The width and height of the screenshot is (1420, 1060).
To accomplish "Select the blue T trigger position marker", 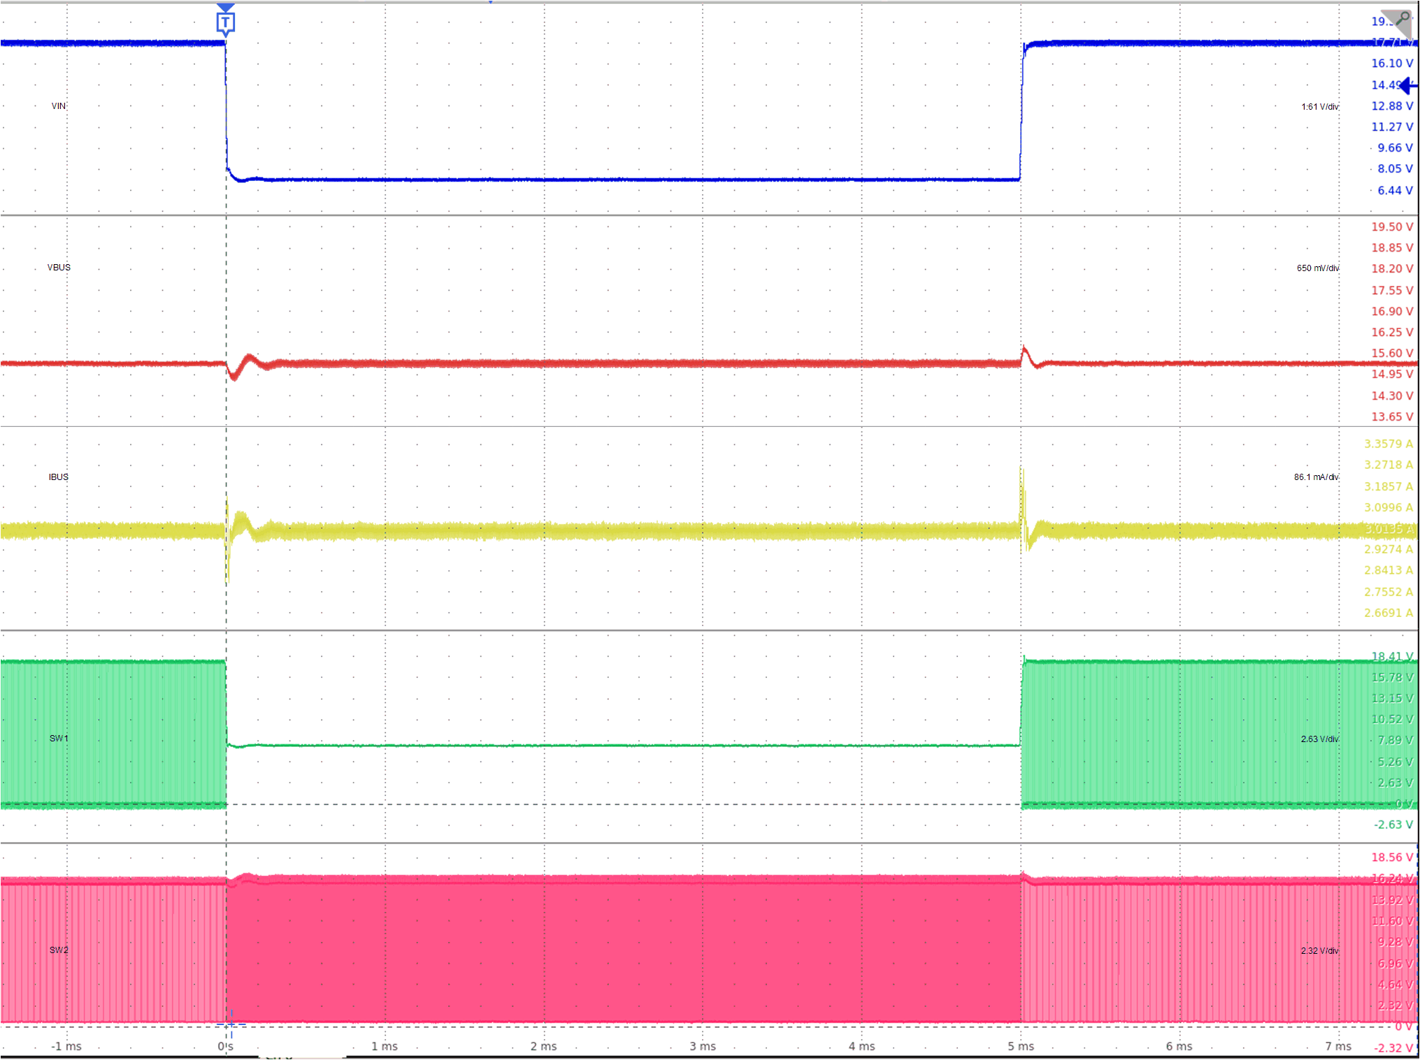I will [x=225, y=21].
